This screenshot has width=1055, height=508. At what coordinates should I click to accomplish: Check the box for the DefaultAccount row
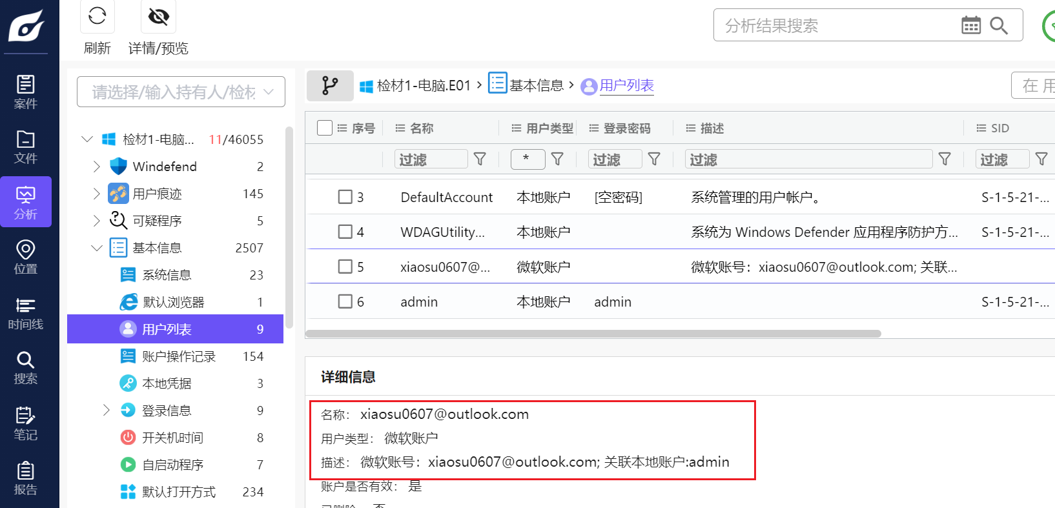345,197
